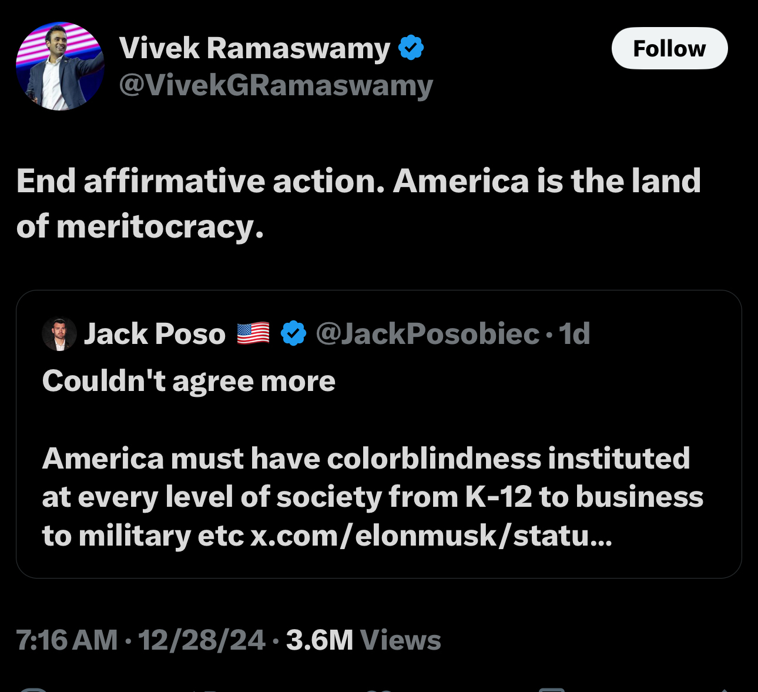The image size is (758, 692).
Task: Open the x.com/elonmusk/statu… link
Action: click(x=431, y=536)
